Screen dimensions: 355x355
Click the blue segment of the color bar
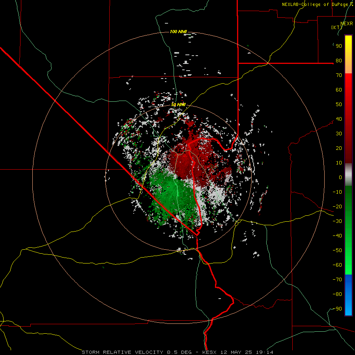tap(348, 295)
